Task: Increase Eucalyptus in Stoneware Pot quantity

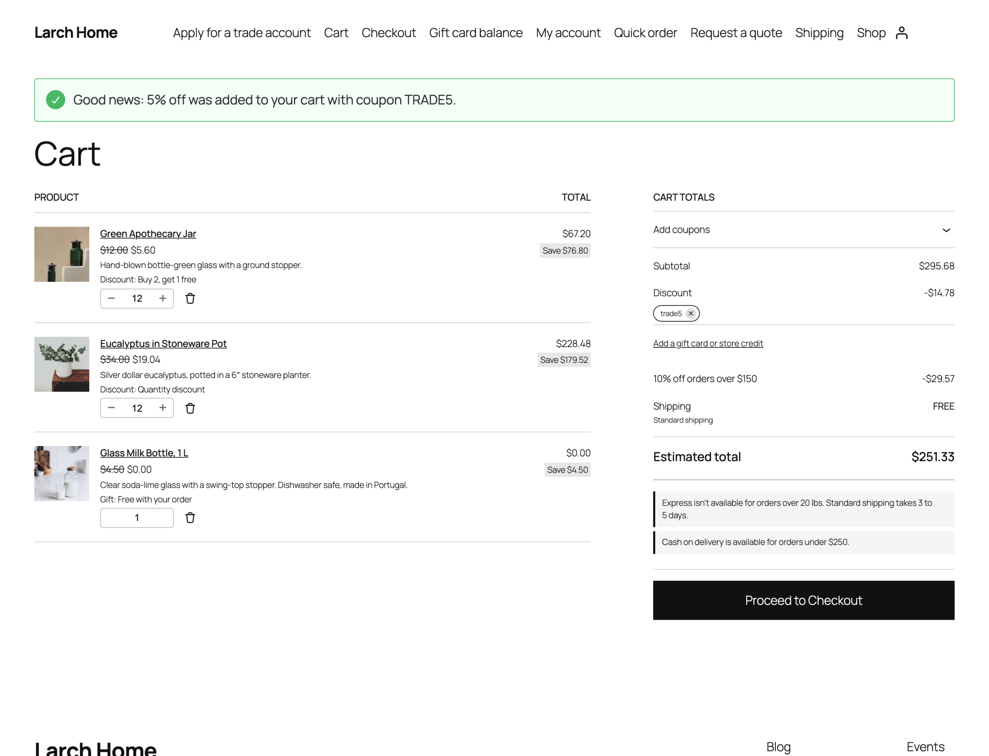Action: point(163,408)
